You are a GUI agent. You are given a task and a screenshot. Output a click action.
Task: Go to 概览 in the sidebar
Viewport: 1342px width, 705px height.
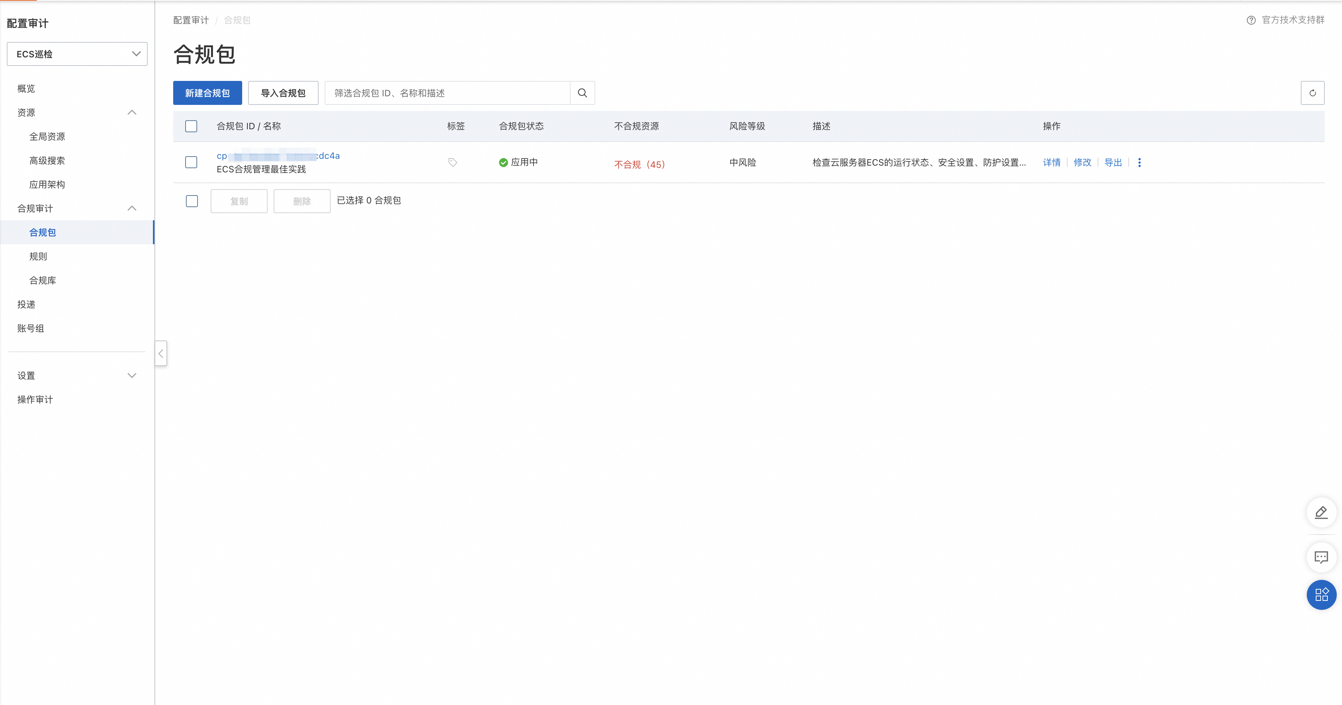click(26, 88)
